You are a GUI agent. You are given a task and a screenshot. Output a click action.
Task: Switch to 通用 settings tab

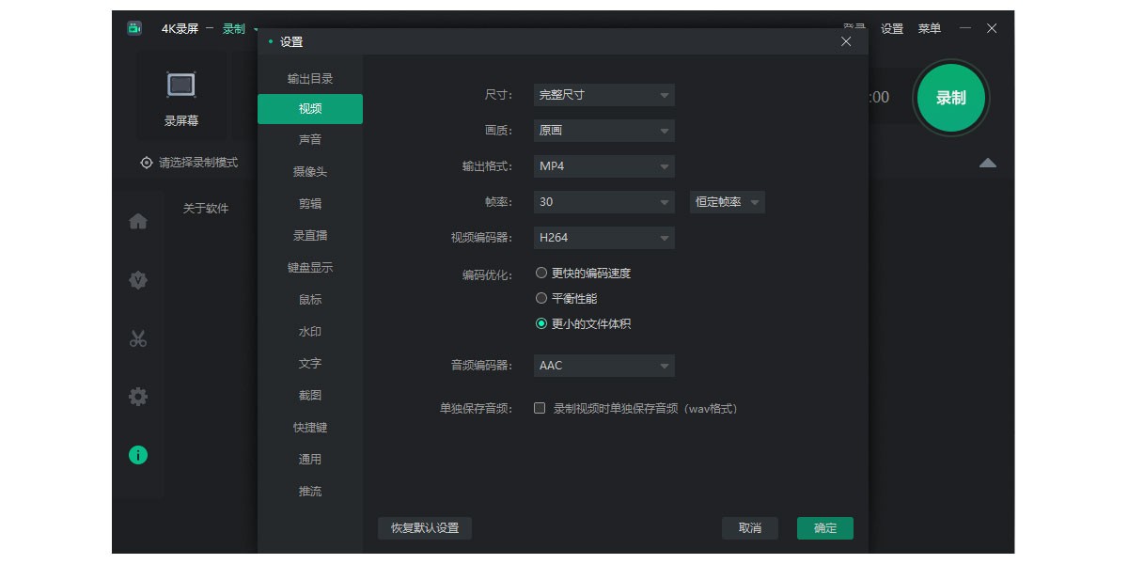click(310, 460)
